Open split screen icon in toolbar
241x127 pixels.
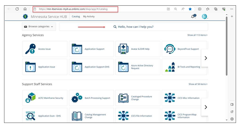pos(200,9)
